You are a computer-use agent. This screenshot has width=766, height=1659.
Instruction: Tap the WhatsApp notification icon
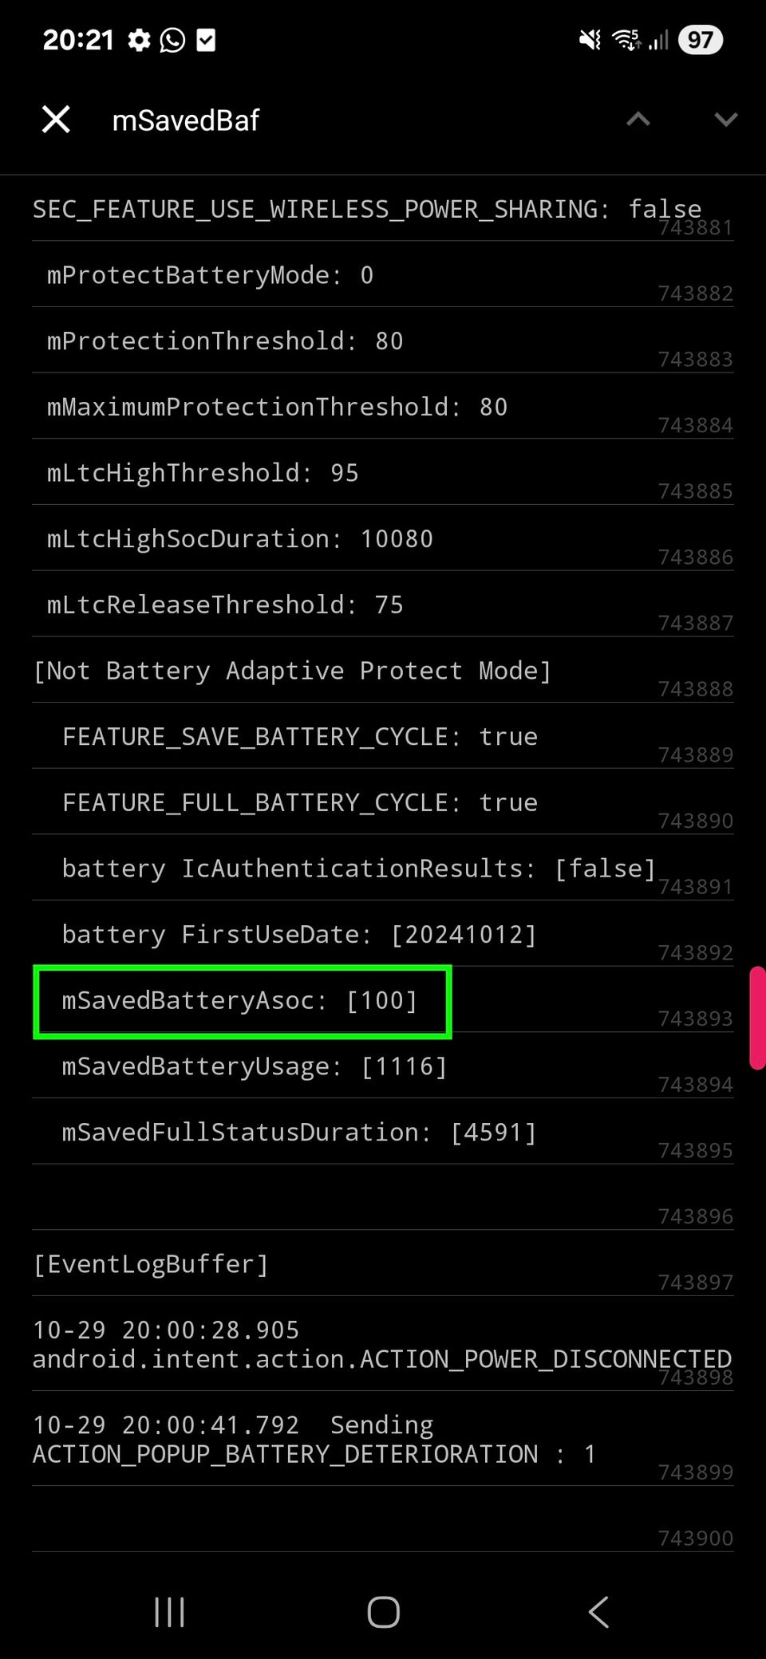pos(172,40)
